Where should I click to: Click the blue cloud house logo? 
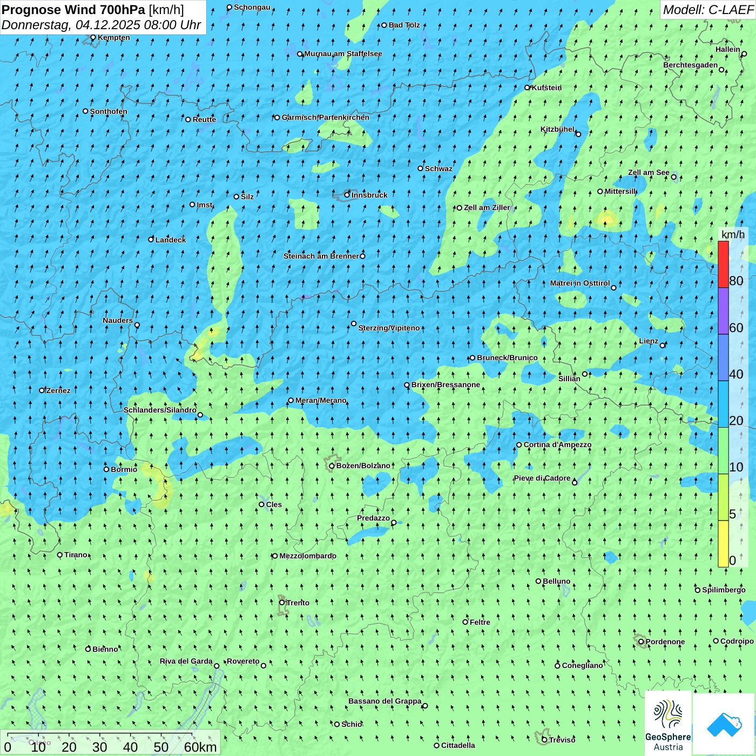[x=724, y=724]
